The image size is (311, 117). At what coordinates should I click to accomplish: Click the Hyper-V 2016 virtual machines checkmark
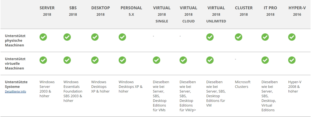pos(292,60)
